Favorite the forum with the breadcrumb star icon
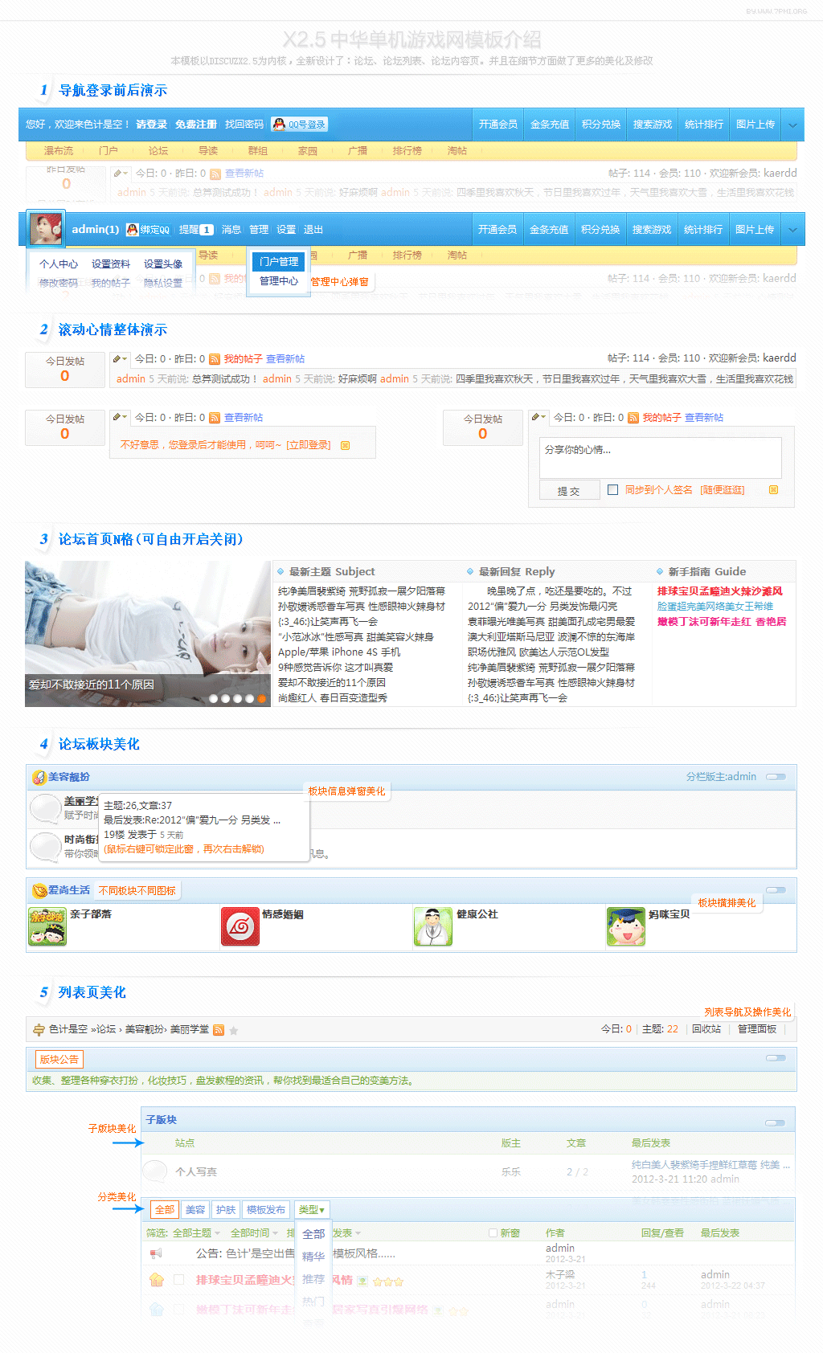The image size is (823, 1353). (x=234, y=1030)
